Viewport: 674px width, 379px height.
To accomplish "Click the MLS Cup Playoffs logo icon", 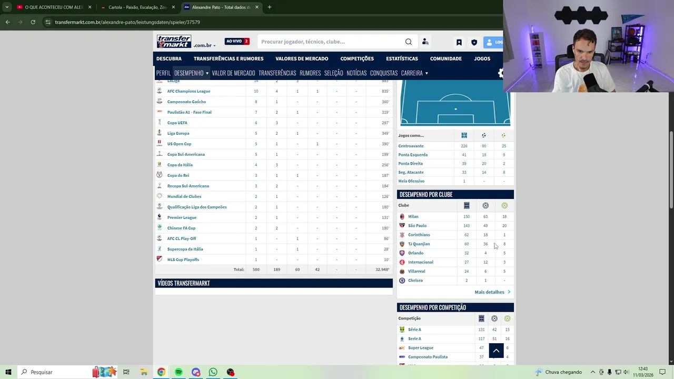I will [x=160, y=259].
